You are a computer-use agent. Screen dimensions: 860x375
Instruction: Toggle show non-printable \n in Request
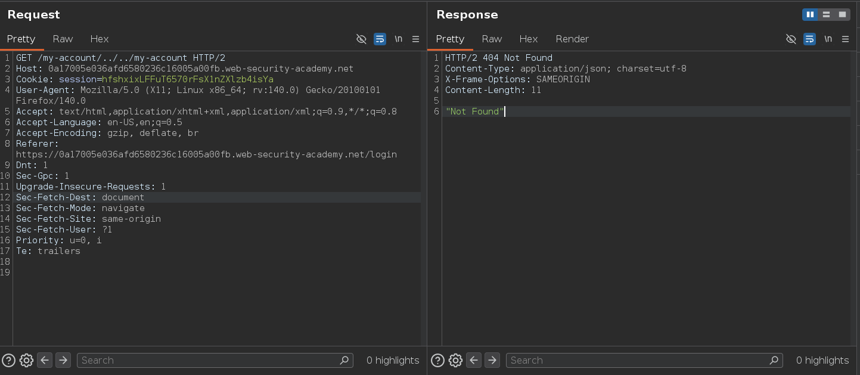[398, 39]
